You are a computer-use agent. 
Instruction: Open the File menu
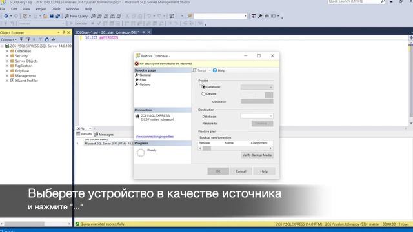point(3,9)
